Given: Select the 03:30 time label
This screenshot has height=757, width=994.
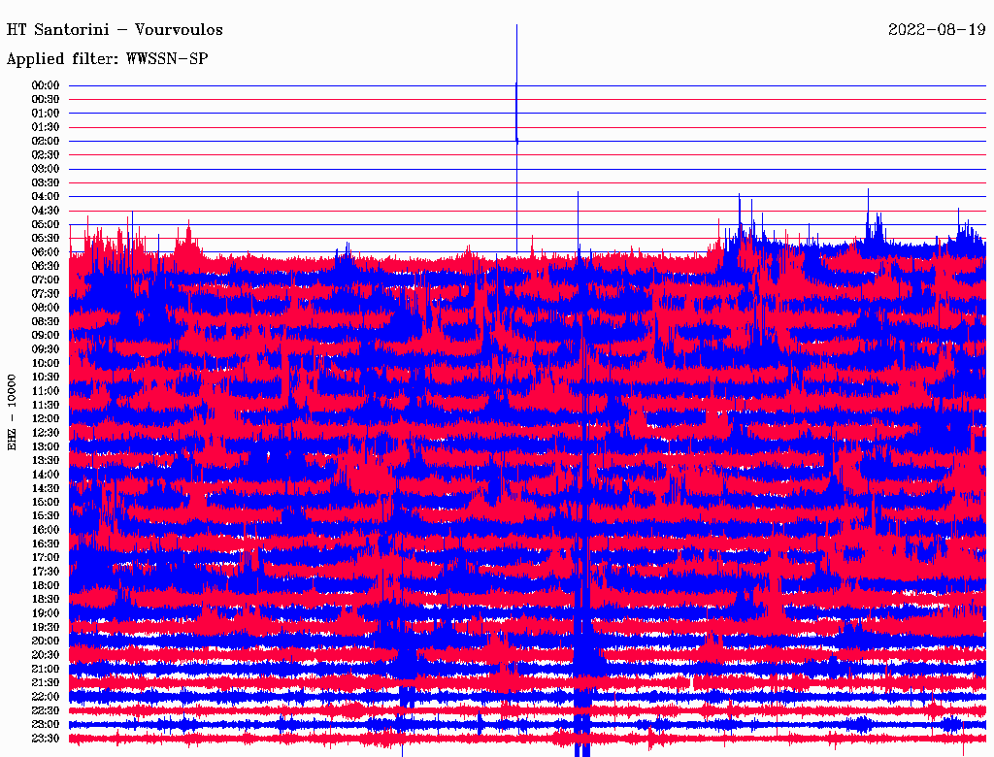Looking at the screenshot, I should pos(46,182).
